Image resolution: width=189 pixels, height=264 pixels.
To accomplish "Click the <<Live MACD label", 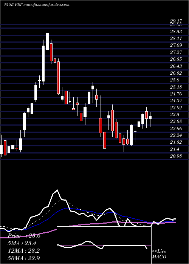I will [159, 254].
